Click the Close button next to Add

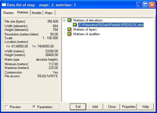112,107
